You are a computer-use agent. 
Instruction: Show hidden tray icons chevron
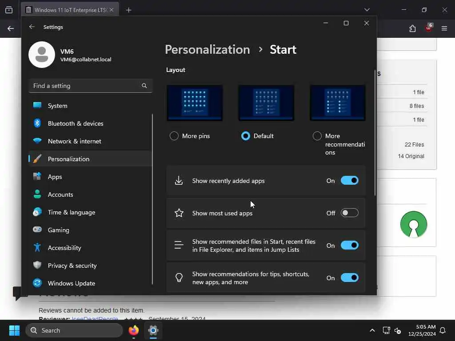click(x=372, y=330)
